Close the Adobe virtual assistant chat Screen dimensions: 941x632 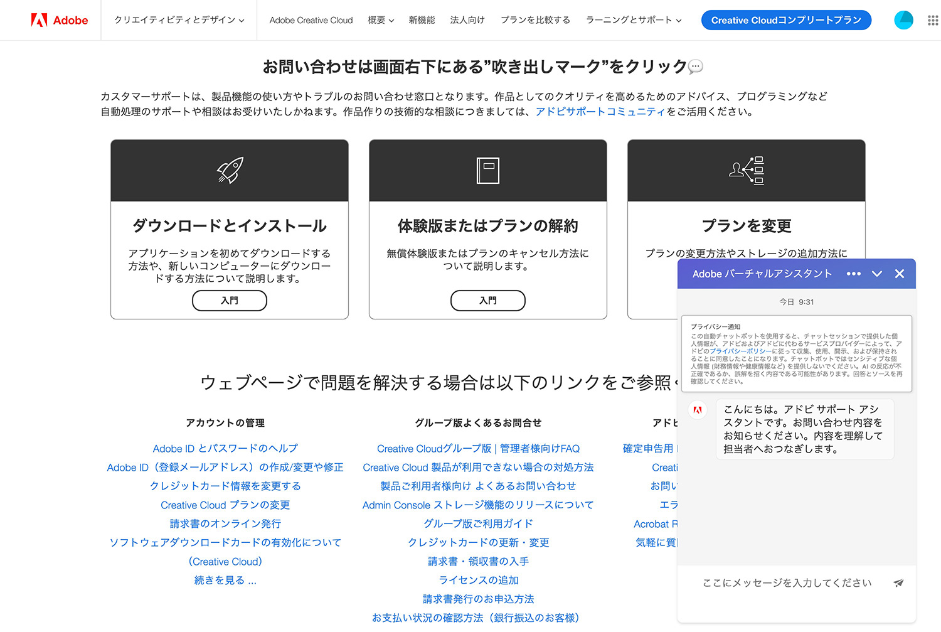(x=900, y=274)
